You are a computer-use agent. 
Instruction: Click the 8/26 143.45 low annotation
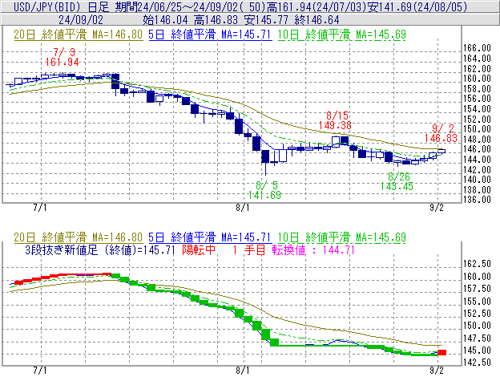pos(397,181)
